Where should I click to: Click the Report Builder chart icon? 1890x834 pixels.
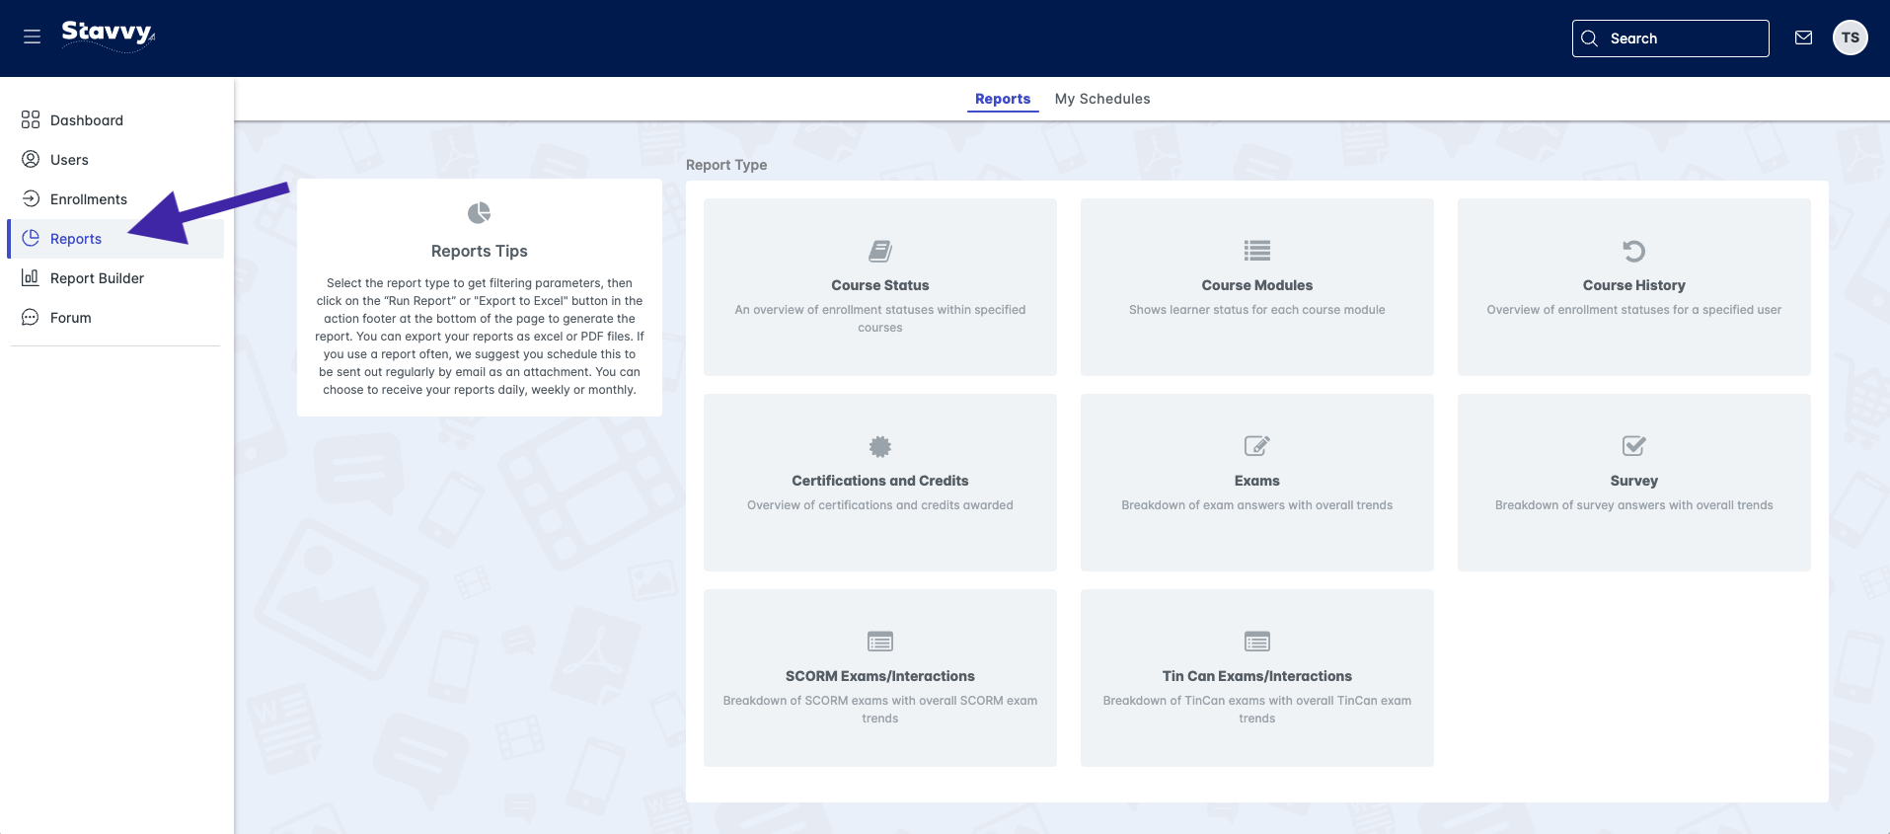(x=31, y=277)
